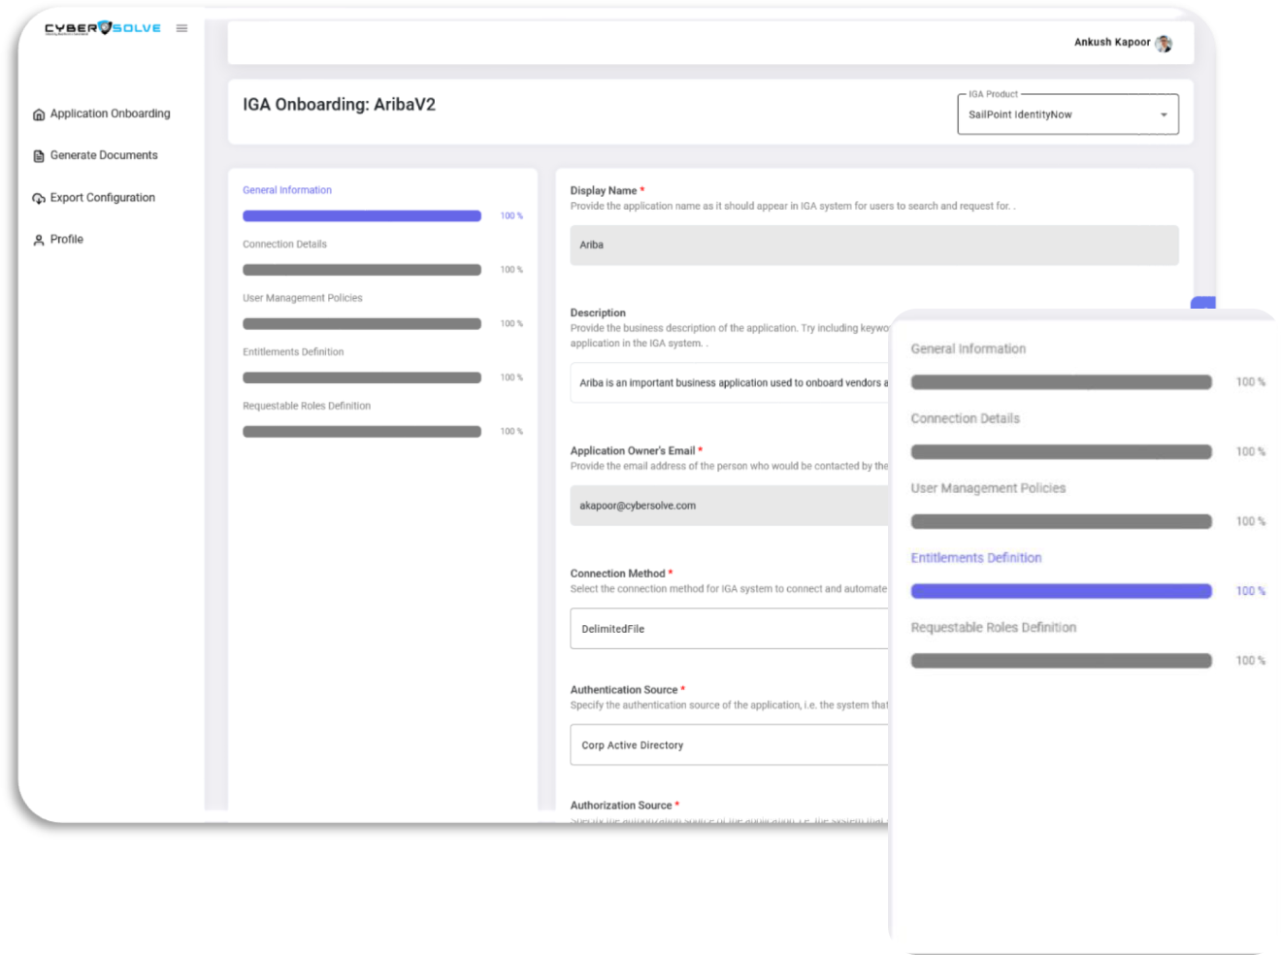Select the General Information step
The image size is (1281, 955).
point(287,190)
